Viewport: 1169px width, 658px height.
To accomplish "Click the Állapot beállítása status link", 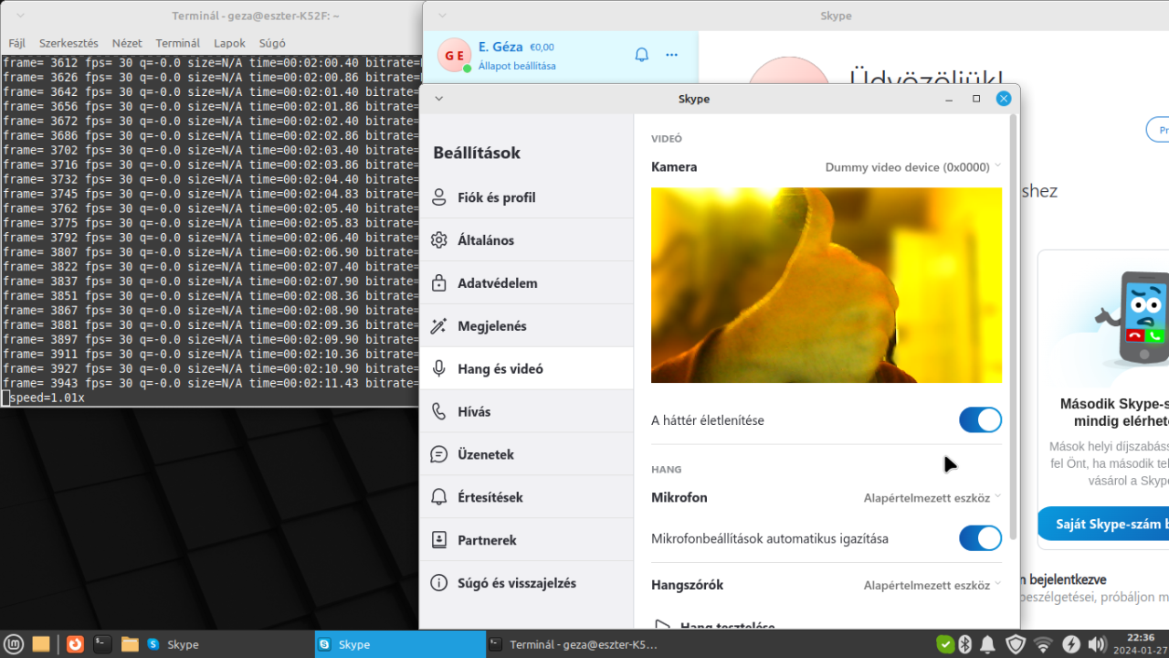I will [x=517, y=66].
